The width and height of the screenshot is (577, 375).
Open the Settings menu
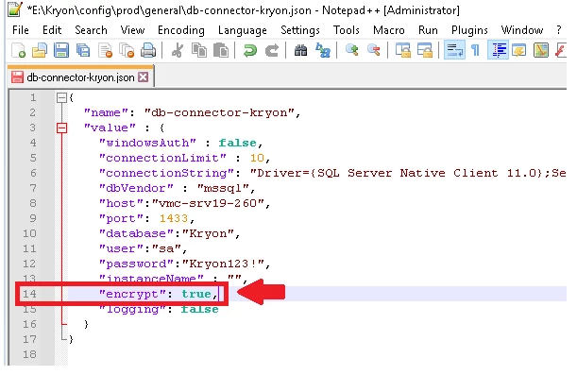coord(300,30)
